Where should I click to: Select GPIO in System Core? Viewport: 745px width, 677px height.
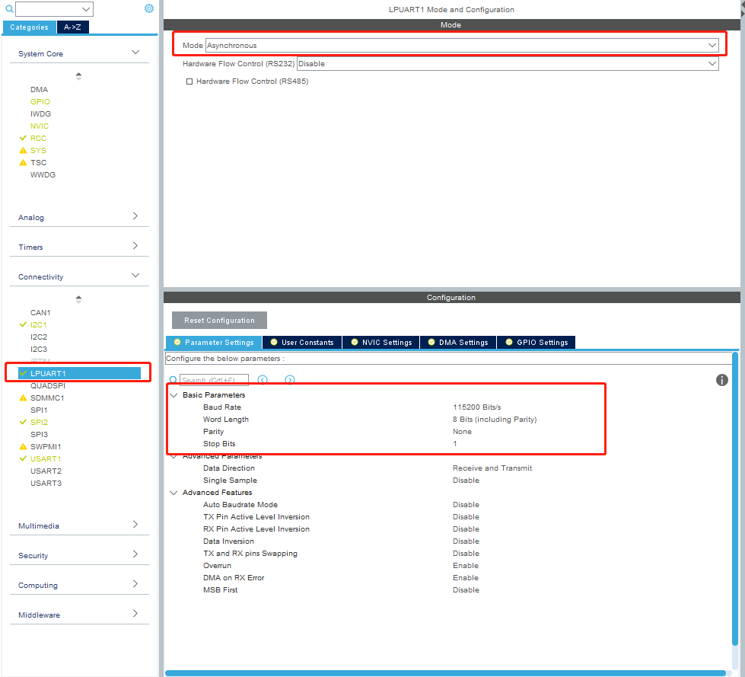pyautogui.click(x=40, y=102)
